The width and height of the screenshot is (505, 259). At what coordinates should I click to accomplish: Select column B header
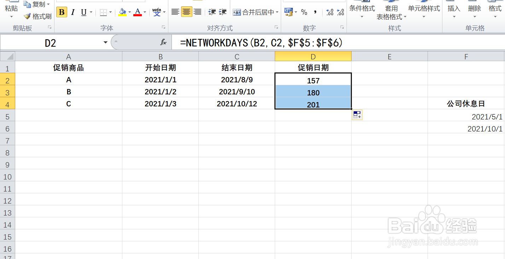point(161,56)
